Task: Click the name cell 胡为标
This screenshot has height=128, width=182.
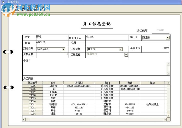Action: (53, 86)
